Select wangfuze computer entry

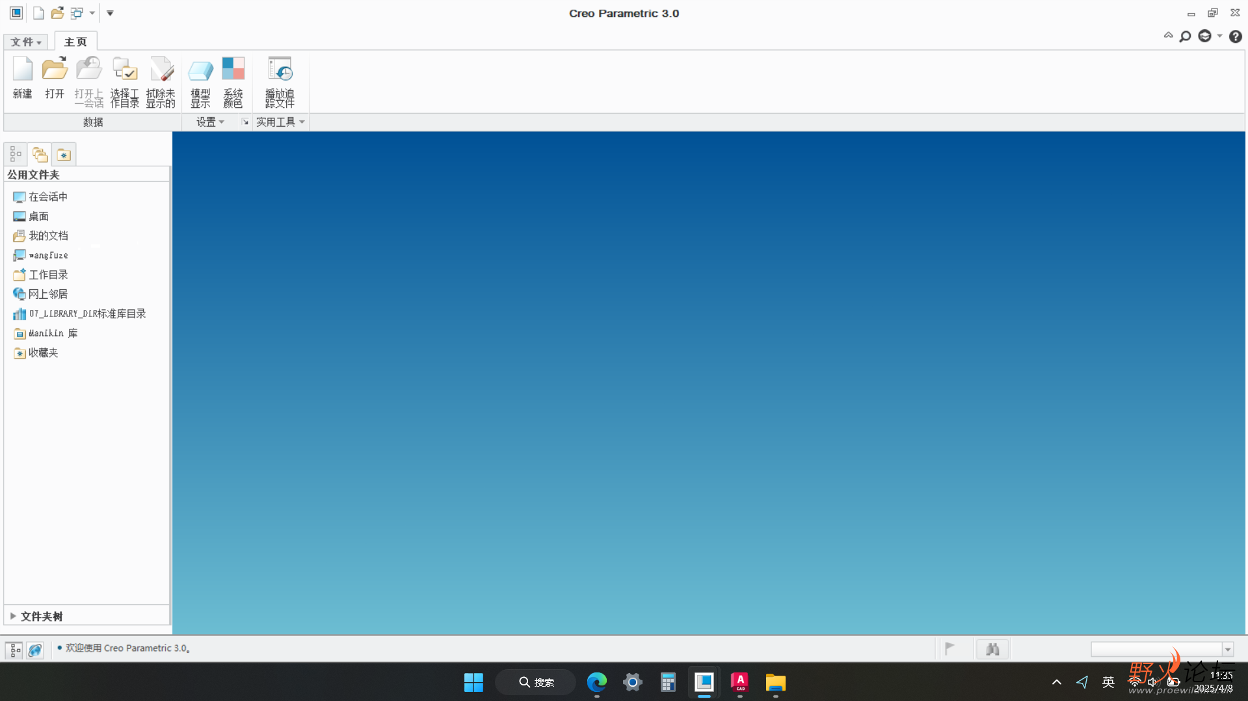pos(40,255)
